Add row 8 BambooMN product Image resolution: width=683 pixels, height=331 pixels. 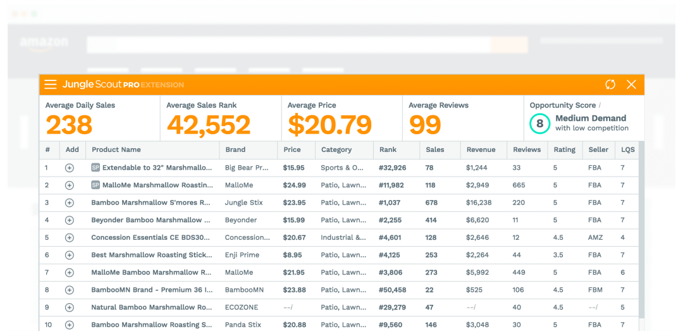(70, 290)
